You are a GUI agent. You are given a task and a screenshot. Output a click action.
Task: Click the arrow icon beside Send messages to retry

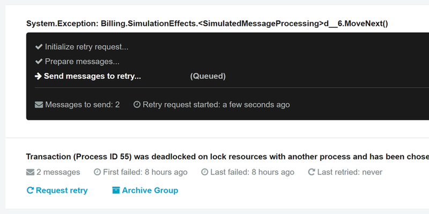coord(38,76)
